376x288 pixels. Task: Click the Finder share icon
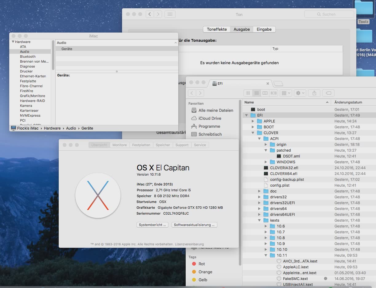314,93
